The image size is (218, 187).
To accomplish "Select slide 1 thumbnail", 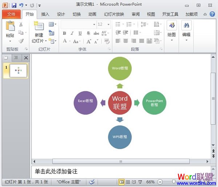I will point(18,70).
